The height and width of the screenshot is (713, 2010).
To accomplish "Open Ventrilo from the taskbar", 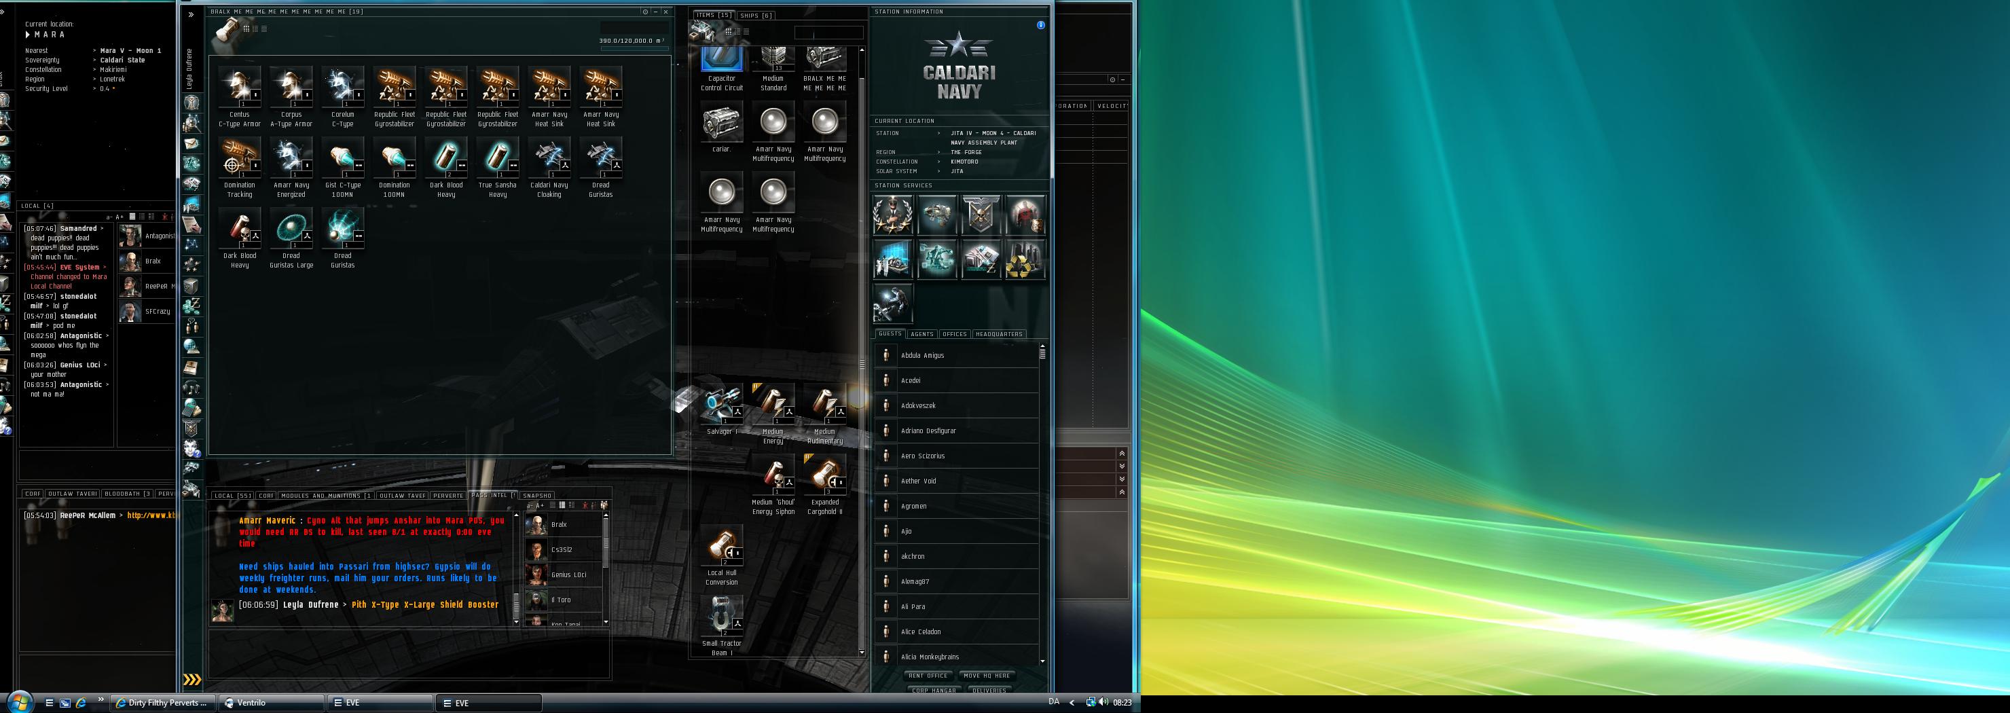I will [x=272, y=703].
